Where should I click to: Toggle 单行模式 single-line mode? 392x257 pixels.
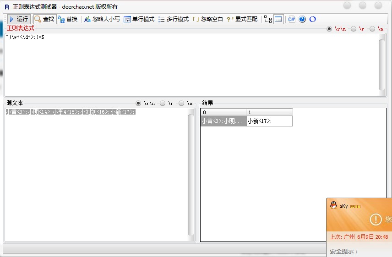point(139,19)
